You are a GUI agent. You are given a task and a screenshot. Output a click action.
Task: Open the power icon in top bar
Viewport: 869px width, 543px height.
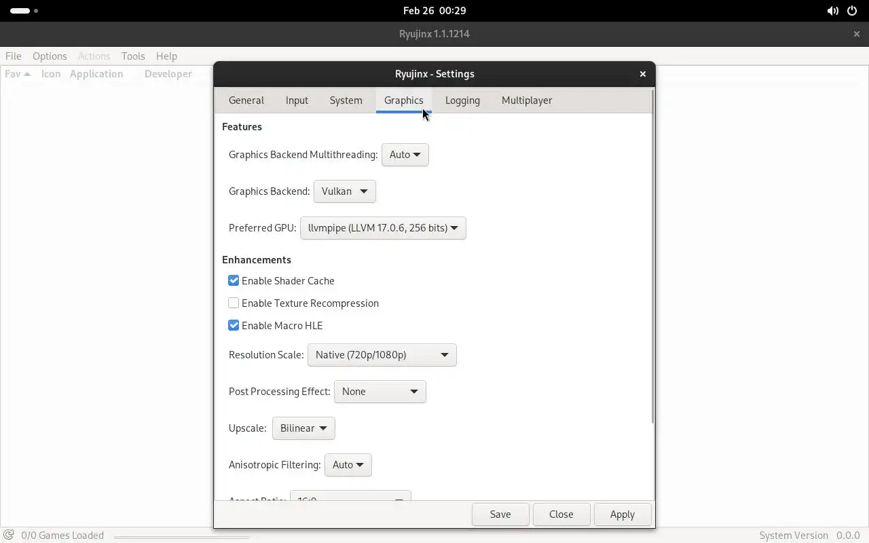click(852, 11)
